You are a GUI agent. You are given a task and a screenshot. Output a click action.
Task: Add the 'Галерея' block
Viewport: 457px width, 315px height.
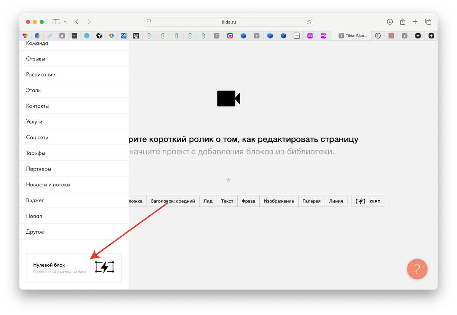pos(312,201)
